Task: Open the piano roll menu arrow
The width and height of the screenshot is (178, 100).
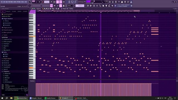Action: coord(30,9)
